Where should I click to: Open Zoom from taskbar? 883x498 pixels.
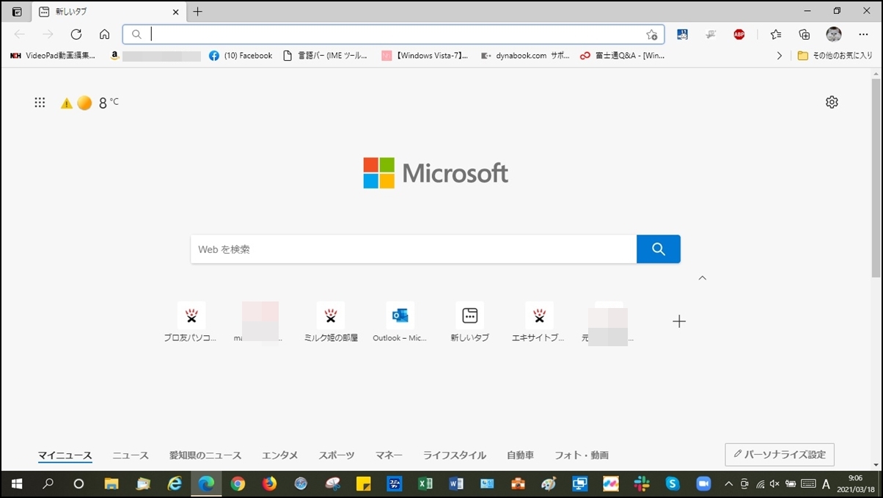(704, 484)
